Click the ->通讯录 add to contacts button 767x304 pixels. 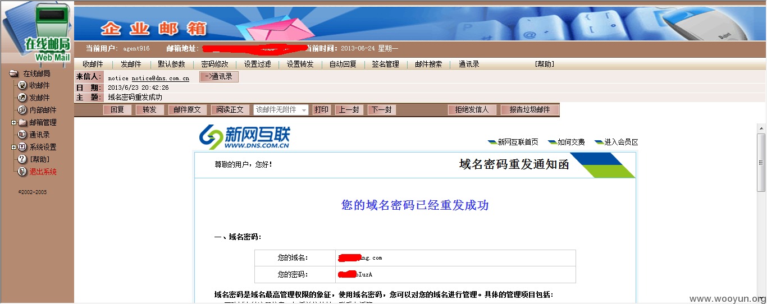219,76
